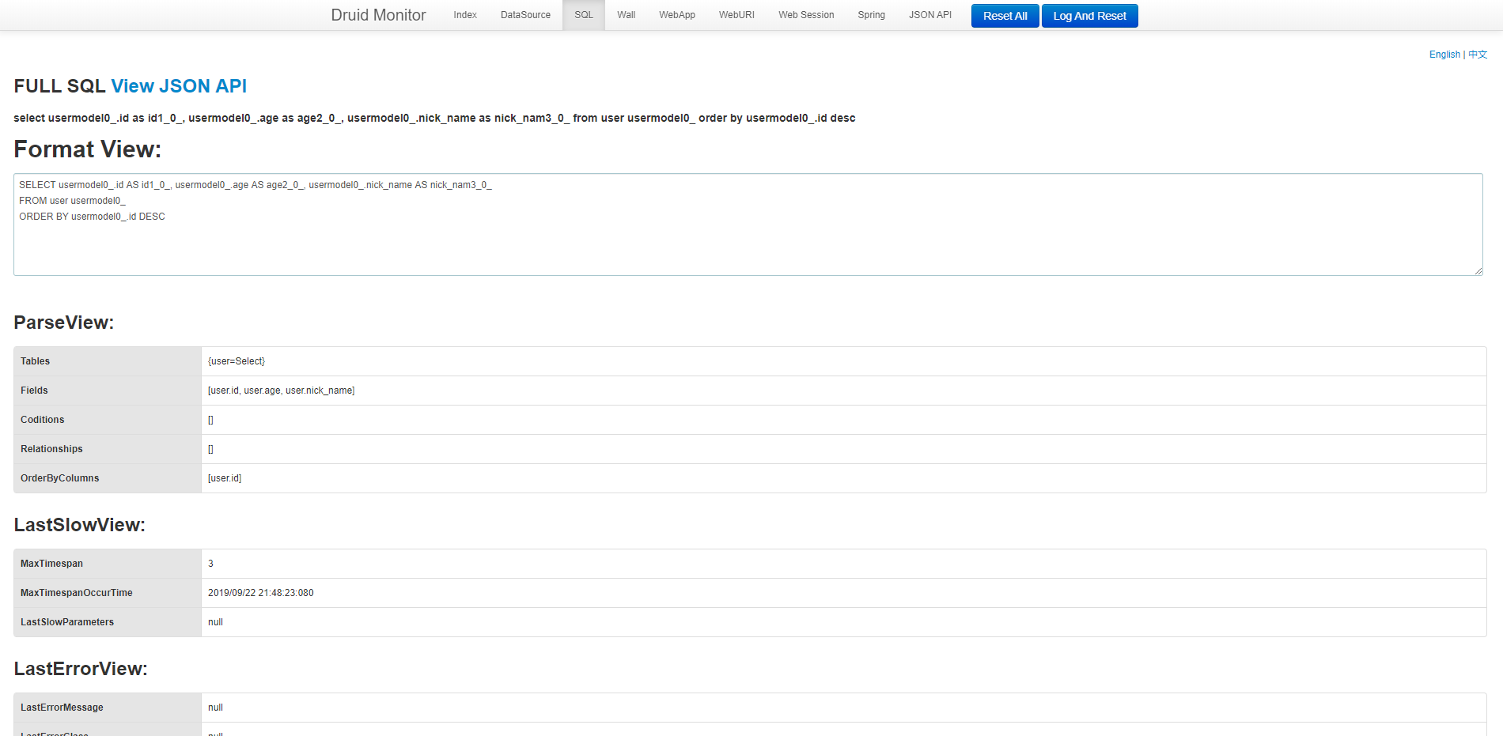Screen dimensions: 1503x736
Task: Click the LastErrorMessage label
Action: (62, 708)
